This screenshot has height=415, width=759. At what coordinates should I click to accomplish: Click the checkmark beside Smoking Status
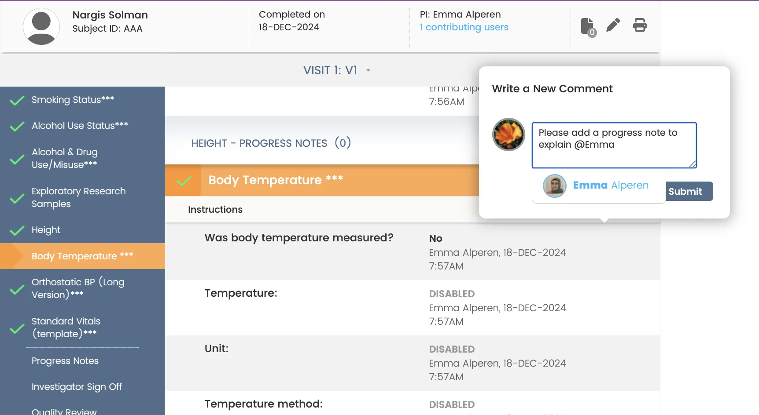tap(17, 101)
